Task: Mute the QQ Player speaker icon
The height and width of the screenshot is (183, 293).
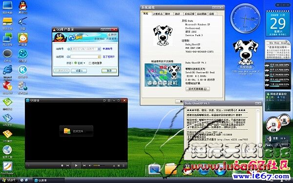Action: [90, 165]
